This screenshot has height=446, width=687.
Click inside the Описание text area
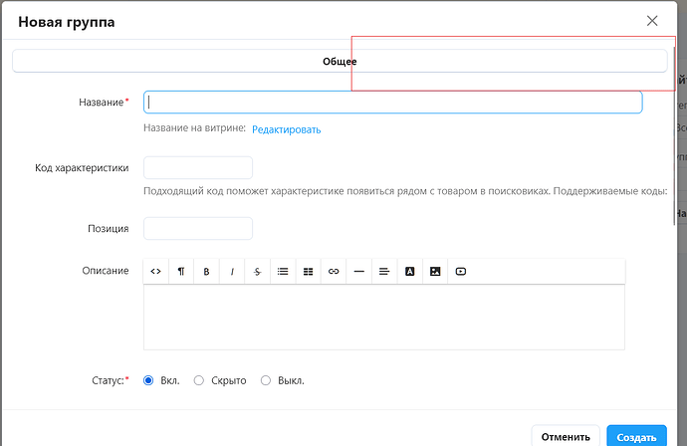coord(384,318)
